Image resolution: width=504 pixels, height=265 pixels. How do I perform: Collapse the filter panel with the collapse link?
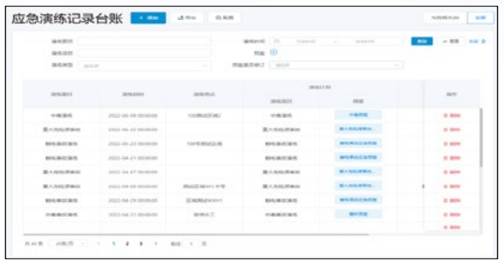tap(477, 42)
